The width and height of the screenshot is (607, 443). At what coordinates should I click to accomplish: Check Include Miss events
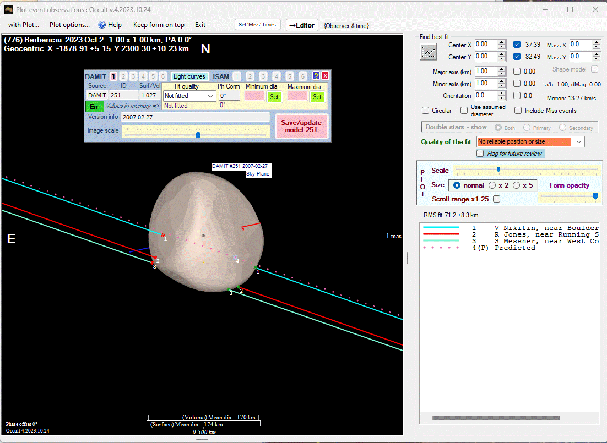tap(518, 111)
